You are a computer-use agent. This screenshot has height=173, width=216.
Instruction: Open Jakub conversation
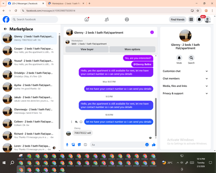[29, 99]
